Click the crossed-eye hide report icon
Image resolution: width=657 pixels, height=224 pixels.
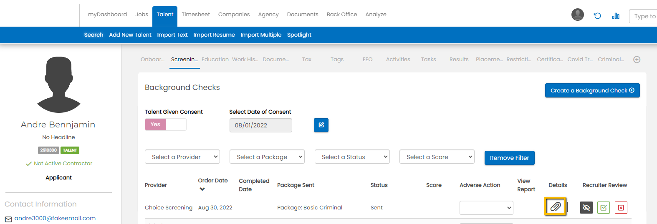pyautogui.click(x=586, y=207)
